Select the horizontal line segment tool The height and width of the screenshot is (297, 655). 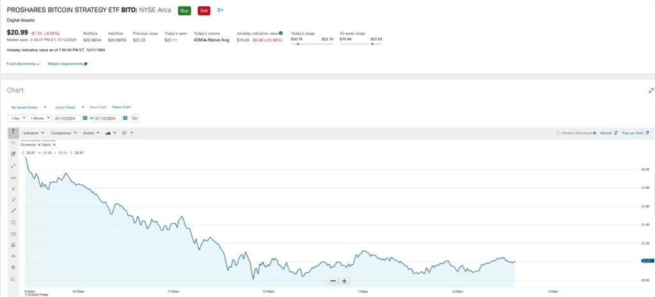[13, 177]
